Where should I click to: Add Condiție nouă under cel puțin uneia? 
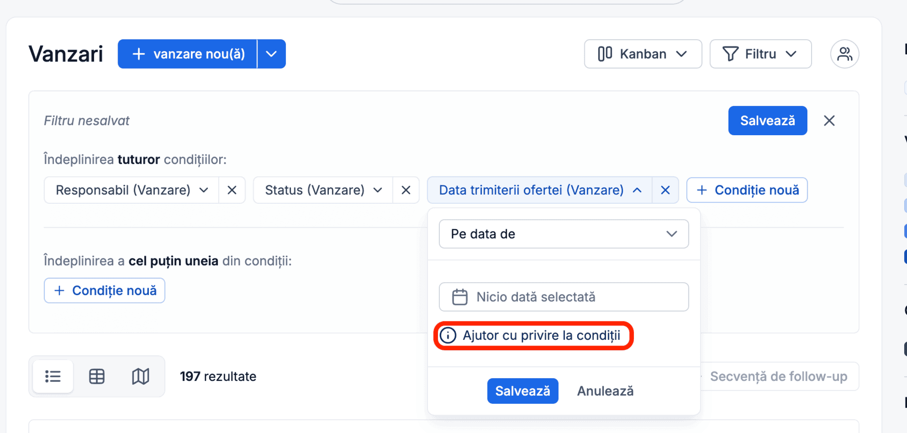[x=104, y=290]
